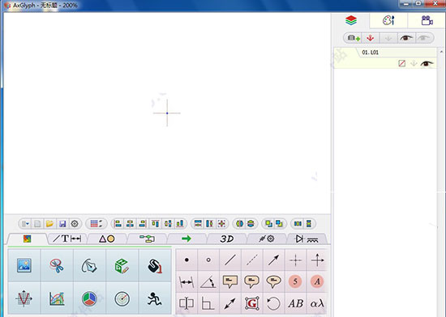Select the section mark symbol tool
The width and height of the screenshot is (446, 317).
click(x=187, y=303)
